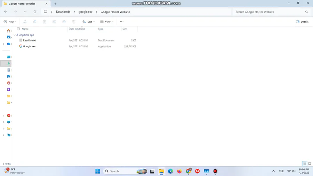The height and width of the screenshot is (176, 313).
Task: Click the Cut scissors icon in the toolbar
Action: click(x=25, y=22)
